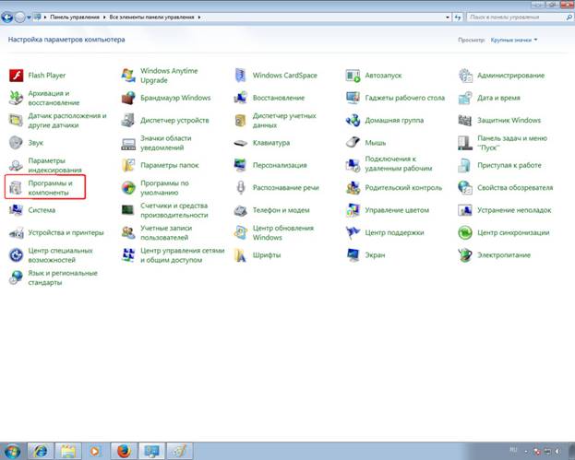
Task: Open Счетчики и средства производительности link
Action: point(174,210)
